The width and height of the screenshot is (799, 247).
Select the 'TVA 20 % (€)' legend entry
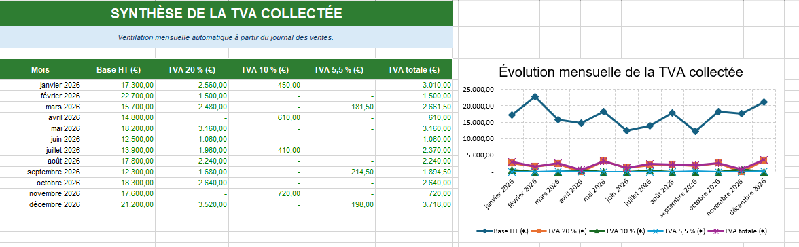[x=560, y=231]
